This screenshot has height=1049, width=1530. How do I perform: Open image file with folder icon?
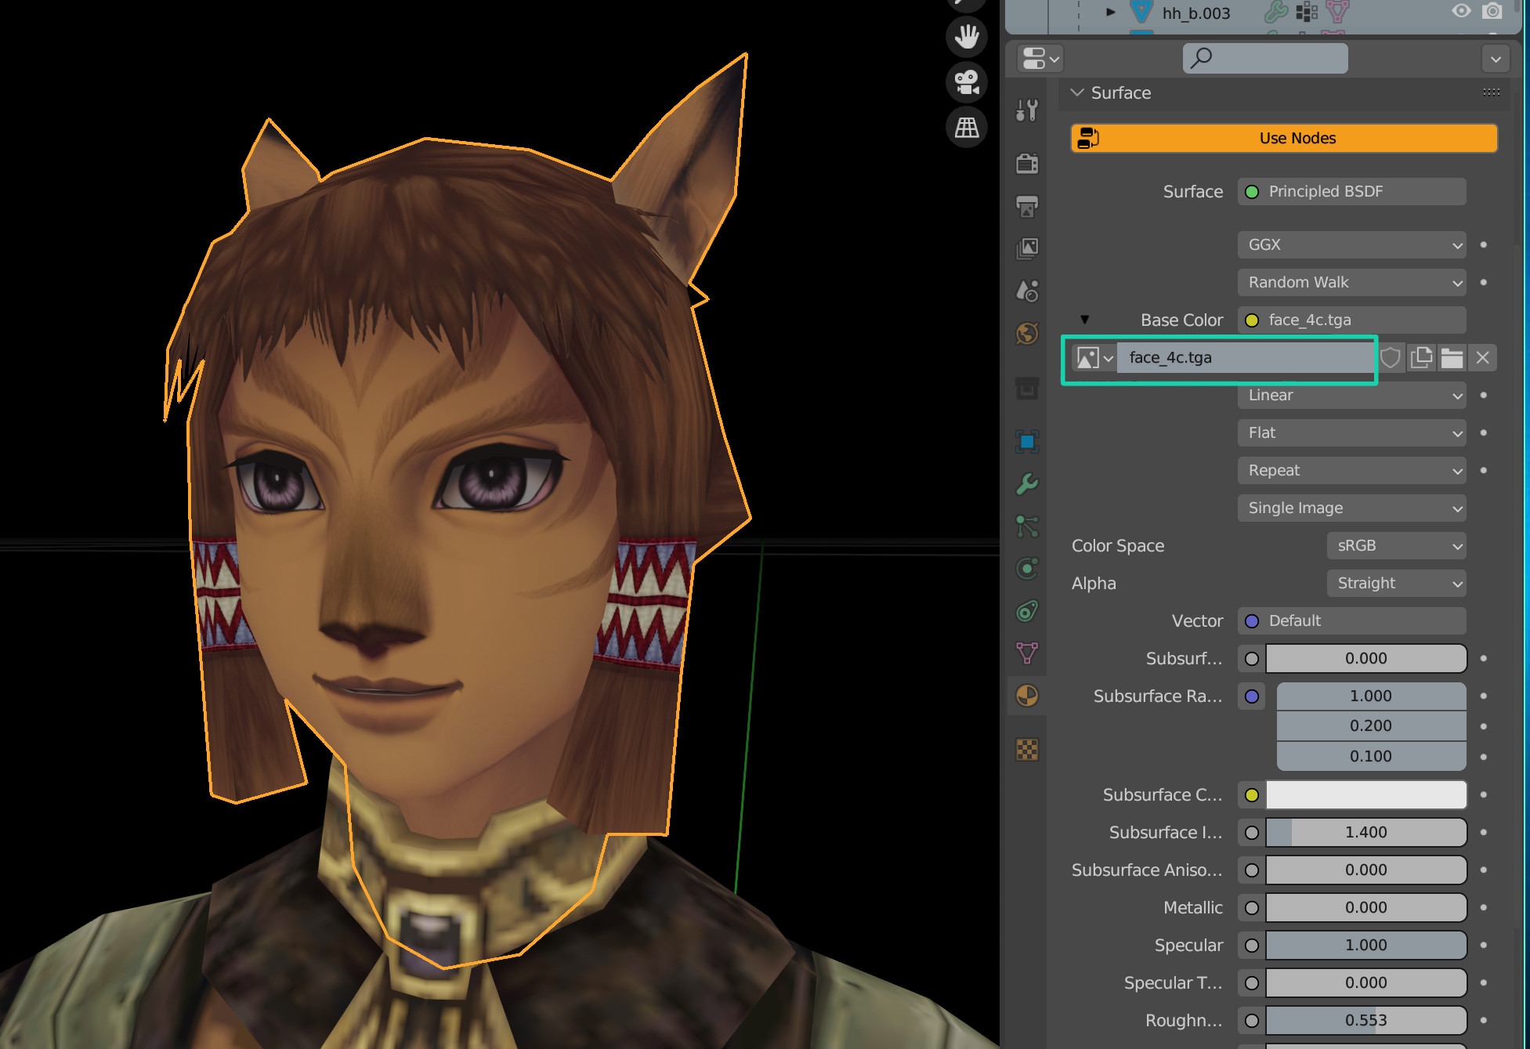coord(1452,358)
